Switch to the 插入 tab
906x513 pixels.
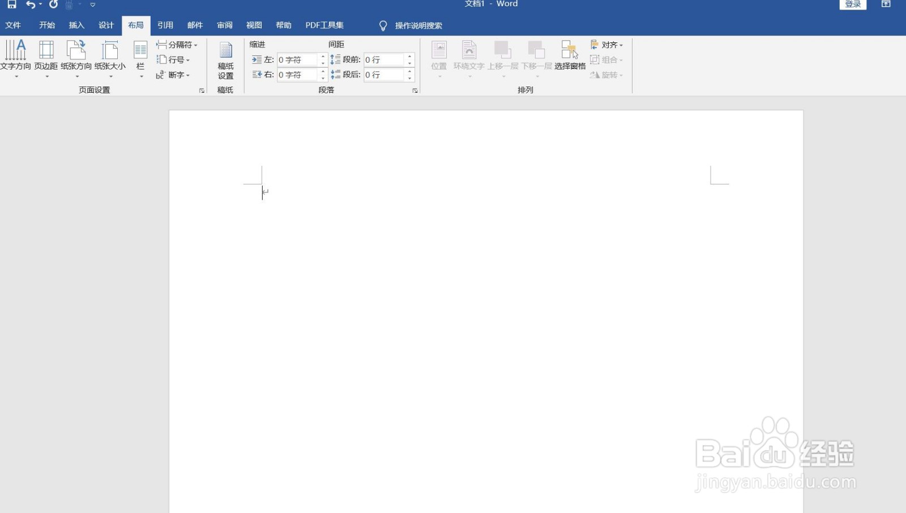(x=76, y=25)
